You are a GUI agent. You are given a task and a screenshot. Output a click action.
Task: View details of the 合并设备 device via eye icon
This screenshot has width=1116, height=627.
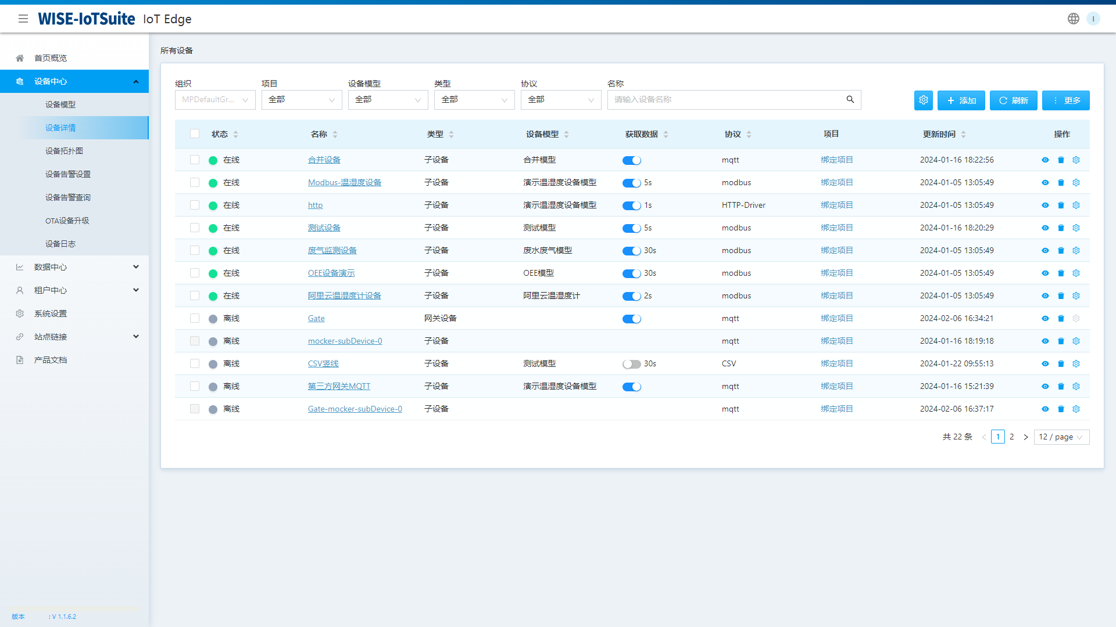coord(1045,160)
